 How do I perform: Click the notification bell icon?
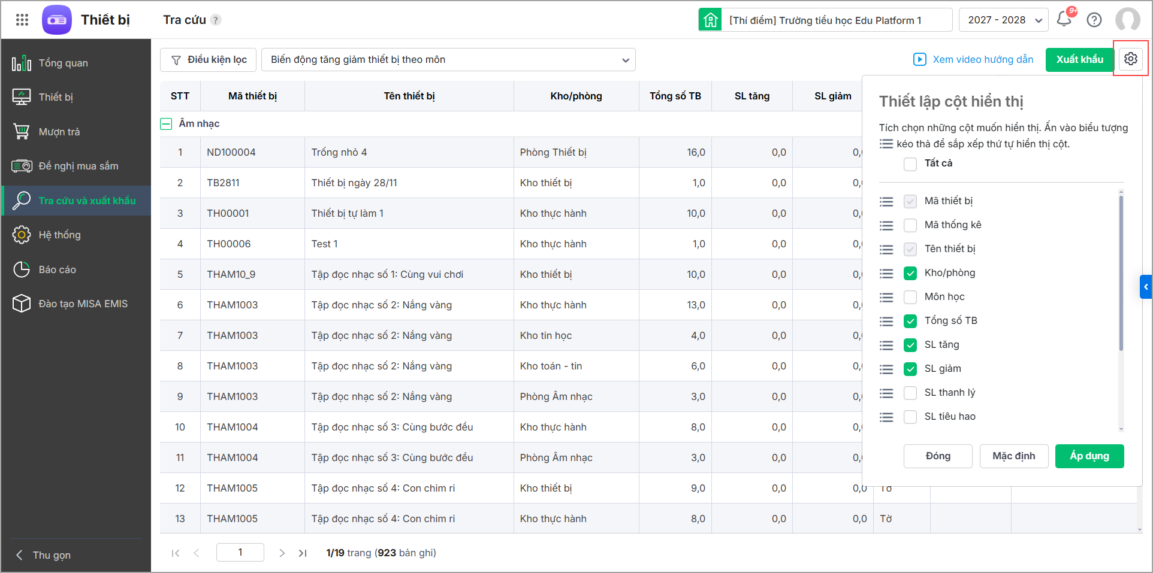click(x=1064, y=19)
